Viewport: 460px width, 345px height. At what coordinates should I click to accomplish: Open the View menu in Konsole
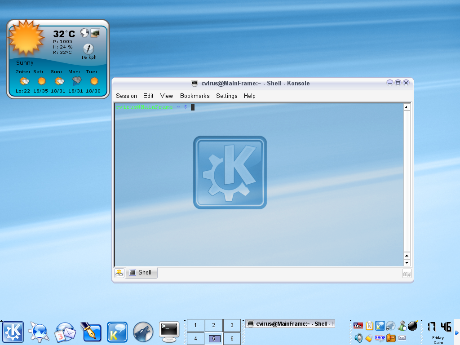pos(166,96)
